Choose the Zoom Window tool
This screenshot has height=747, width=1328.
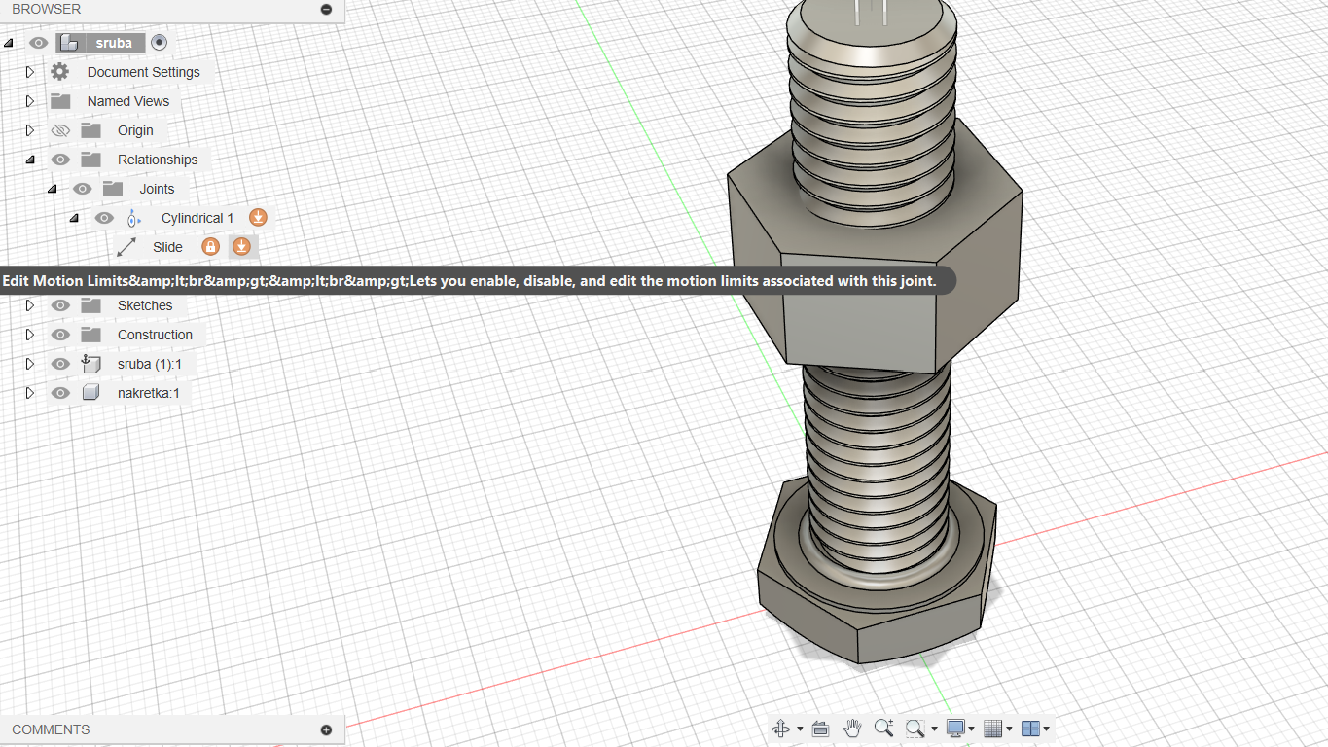coord(915,729)
